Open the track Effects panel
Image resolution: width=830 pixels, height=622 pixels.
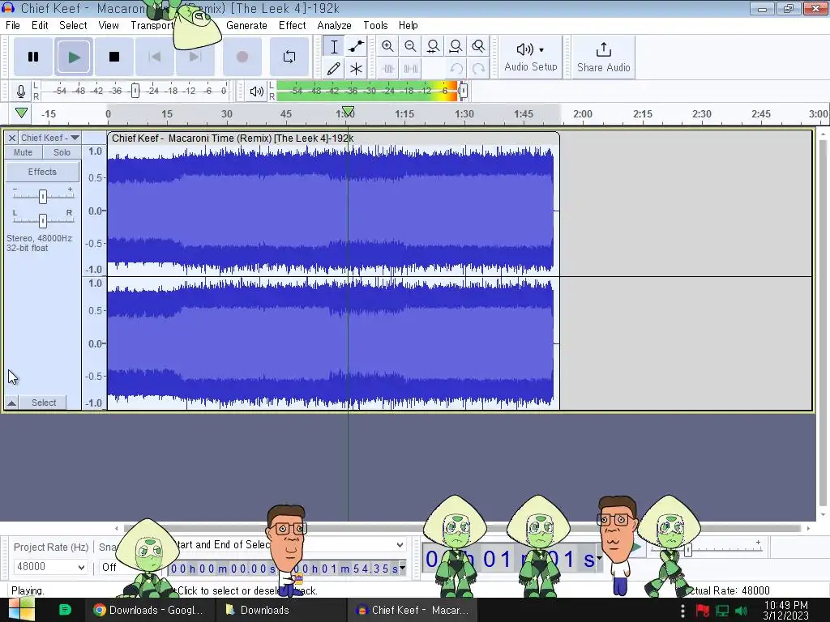(42, 172)
